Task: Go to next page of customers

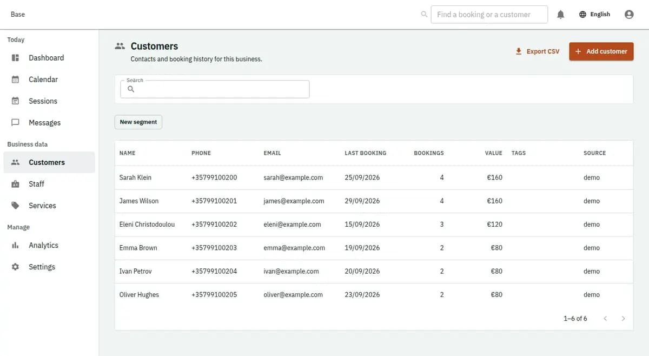Action: (x=623, y=319)
